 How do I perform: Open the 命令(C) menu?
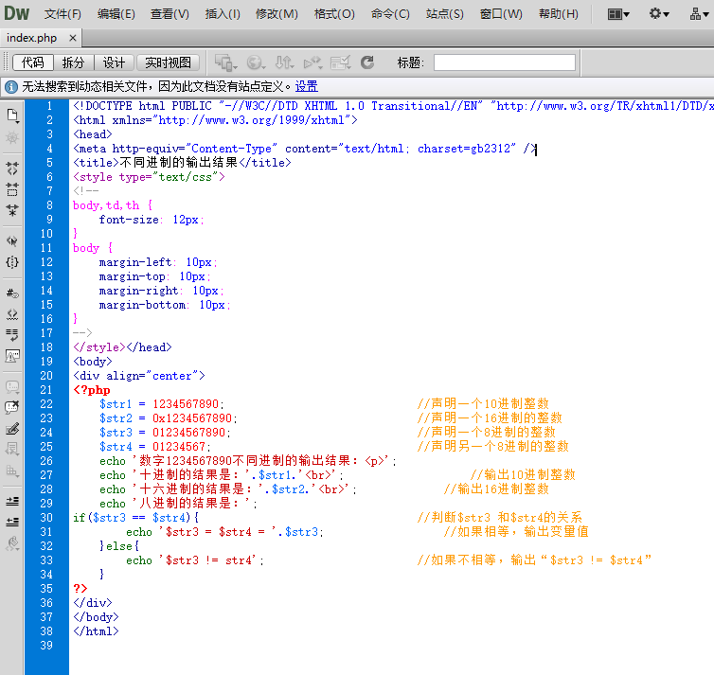[390, 14]
